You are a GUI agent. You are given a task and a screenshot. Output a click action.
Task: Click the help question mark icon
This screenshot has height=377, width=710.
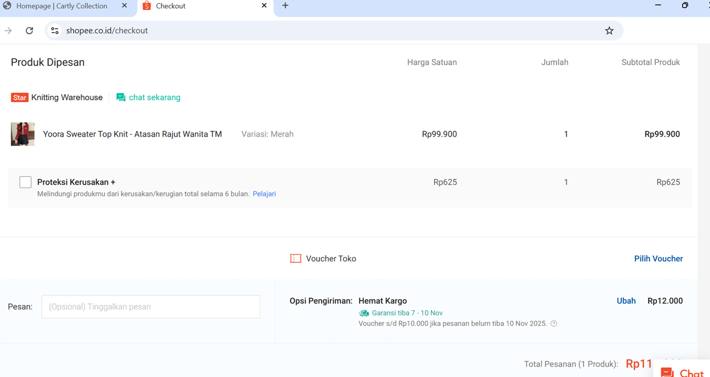coord(554,324)
